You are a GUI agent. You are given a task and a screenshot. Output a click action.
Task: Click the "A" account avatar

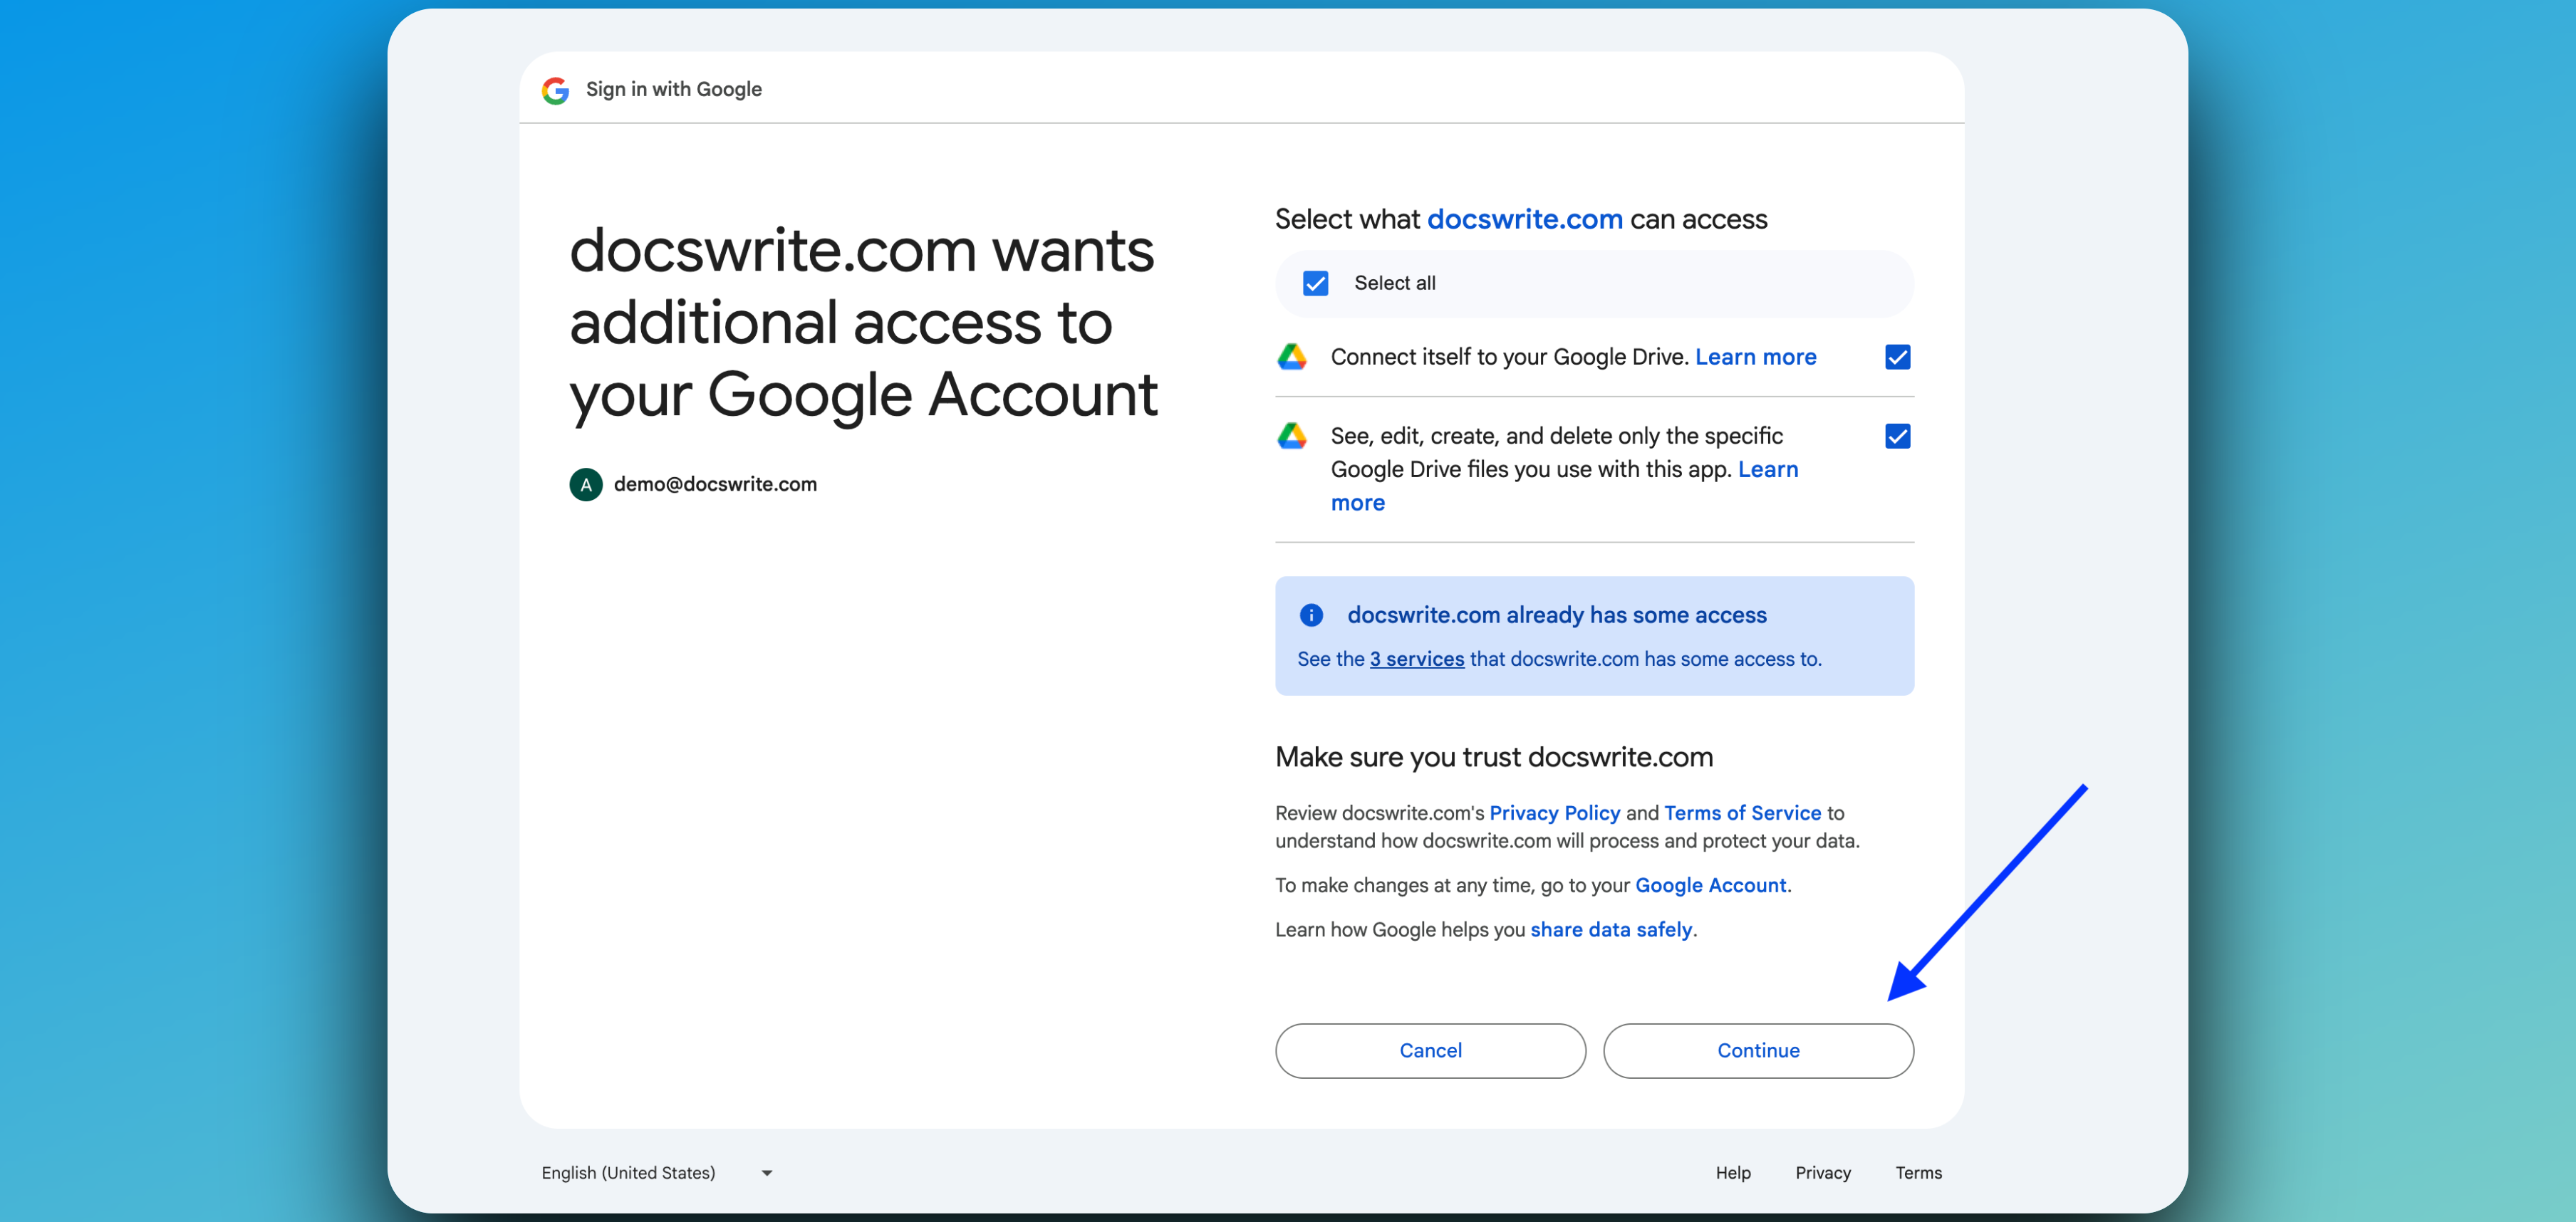585,484
